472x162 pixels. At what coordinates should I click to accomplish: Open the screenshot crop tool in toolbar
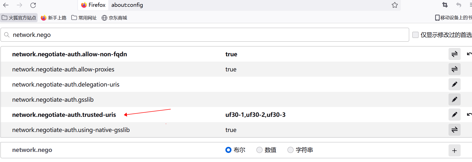click(x=445, y=5)
